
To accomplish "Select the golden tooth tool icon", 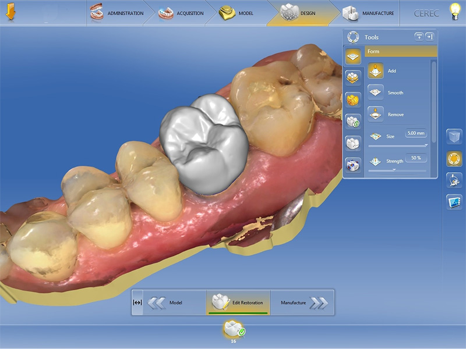I will [x=353, y=99].
